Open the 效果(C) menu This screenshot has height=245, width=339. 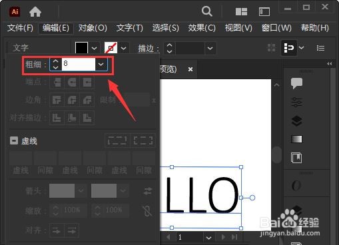[202, 28]
